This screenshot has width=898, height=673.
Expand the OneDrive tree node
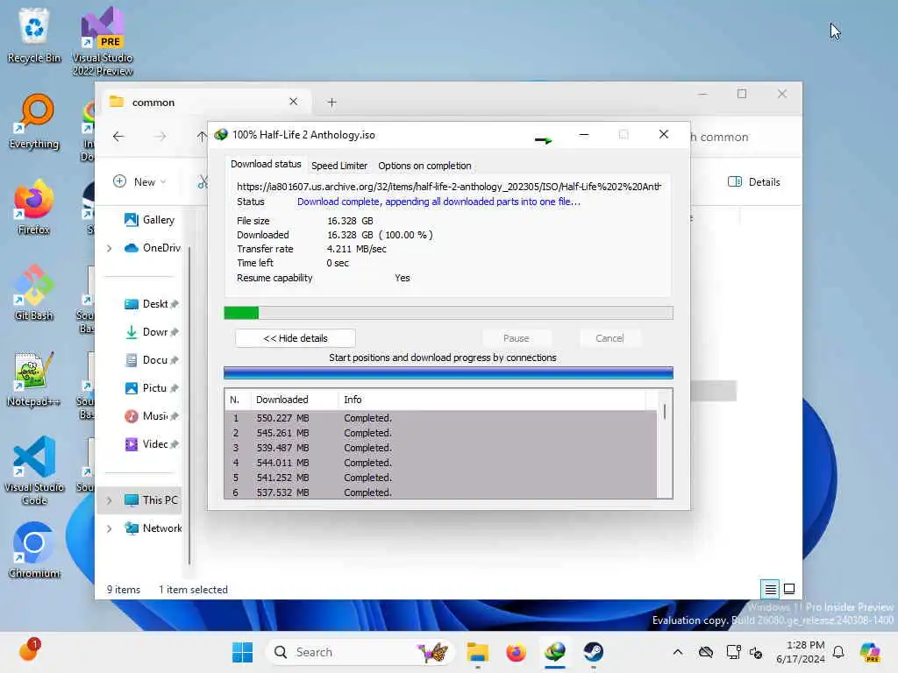(x=110, y=248)
